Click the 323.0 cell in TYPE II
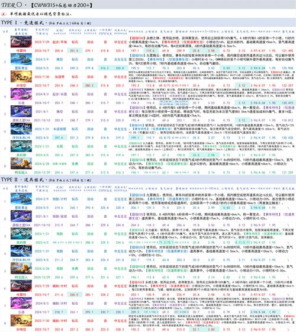Screen dimensions: 296x332 [x=105, y=329]
